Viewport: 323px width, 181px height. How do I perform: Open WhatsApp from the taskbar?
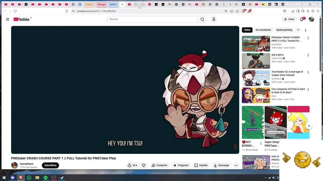29,178
